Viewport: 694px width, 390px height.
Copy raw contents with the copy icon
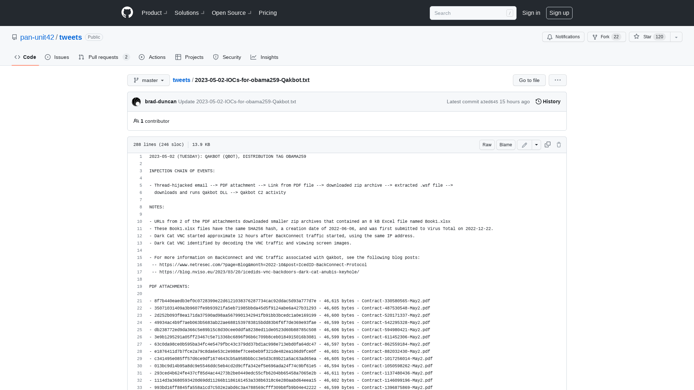(548, 144)
